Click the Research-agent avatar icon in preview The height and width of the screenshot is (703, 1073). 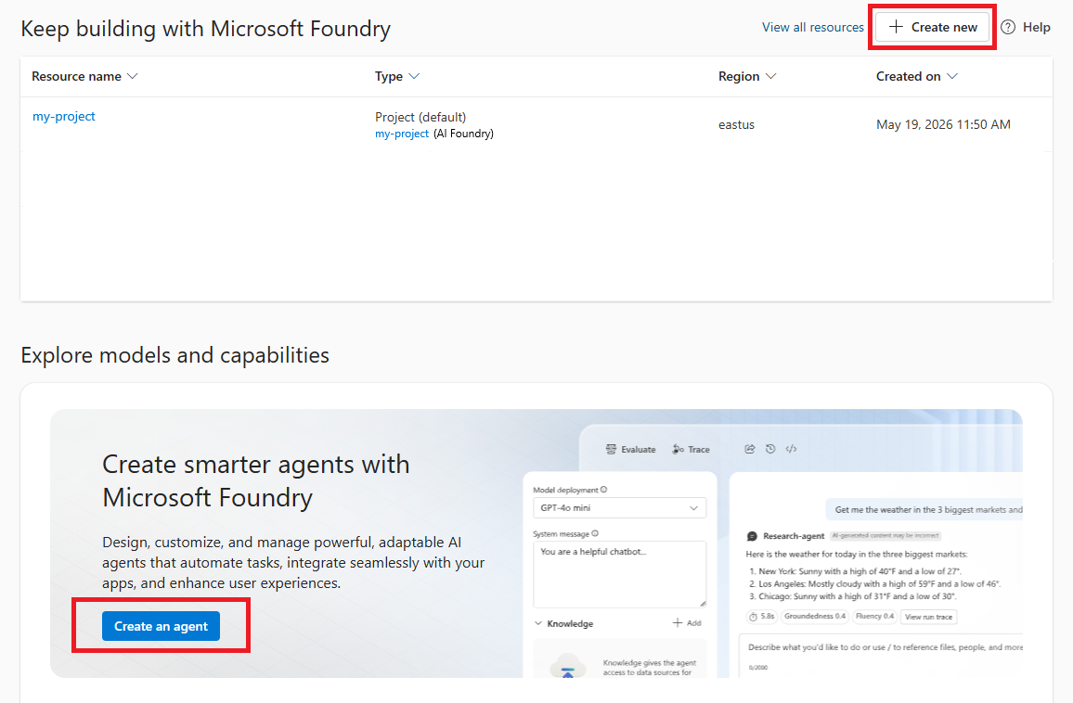(x=752, y=536)
